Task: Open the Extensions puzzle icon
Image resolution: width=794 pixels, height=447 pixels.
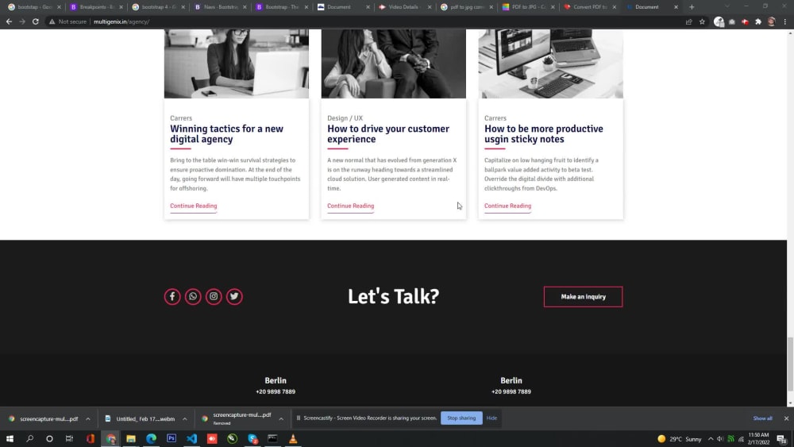Action: coord(758,21)
